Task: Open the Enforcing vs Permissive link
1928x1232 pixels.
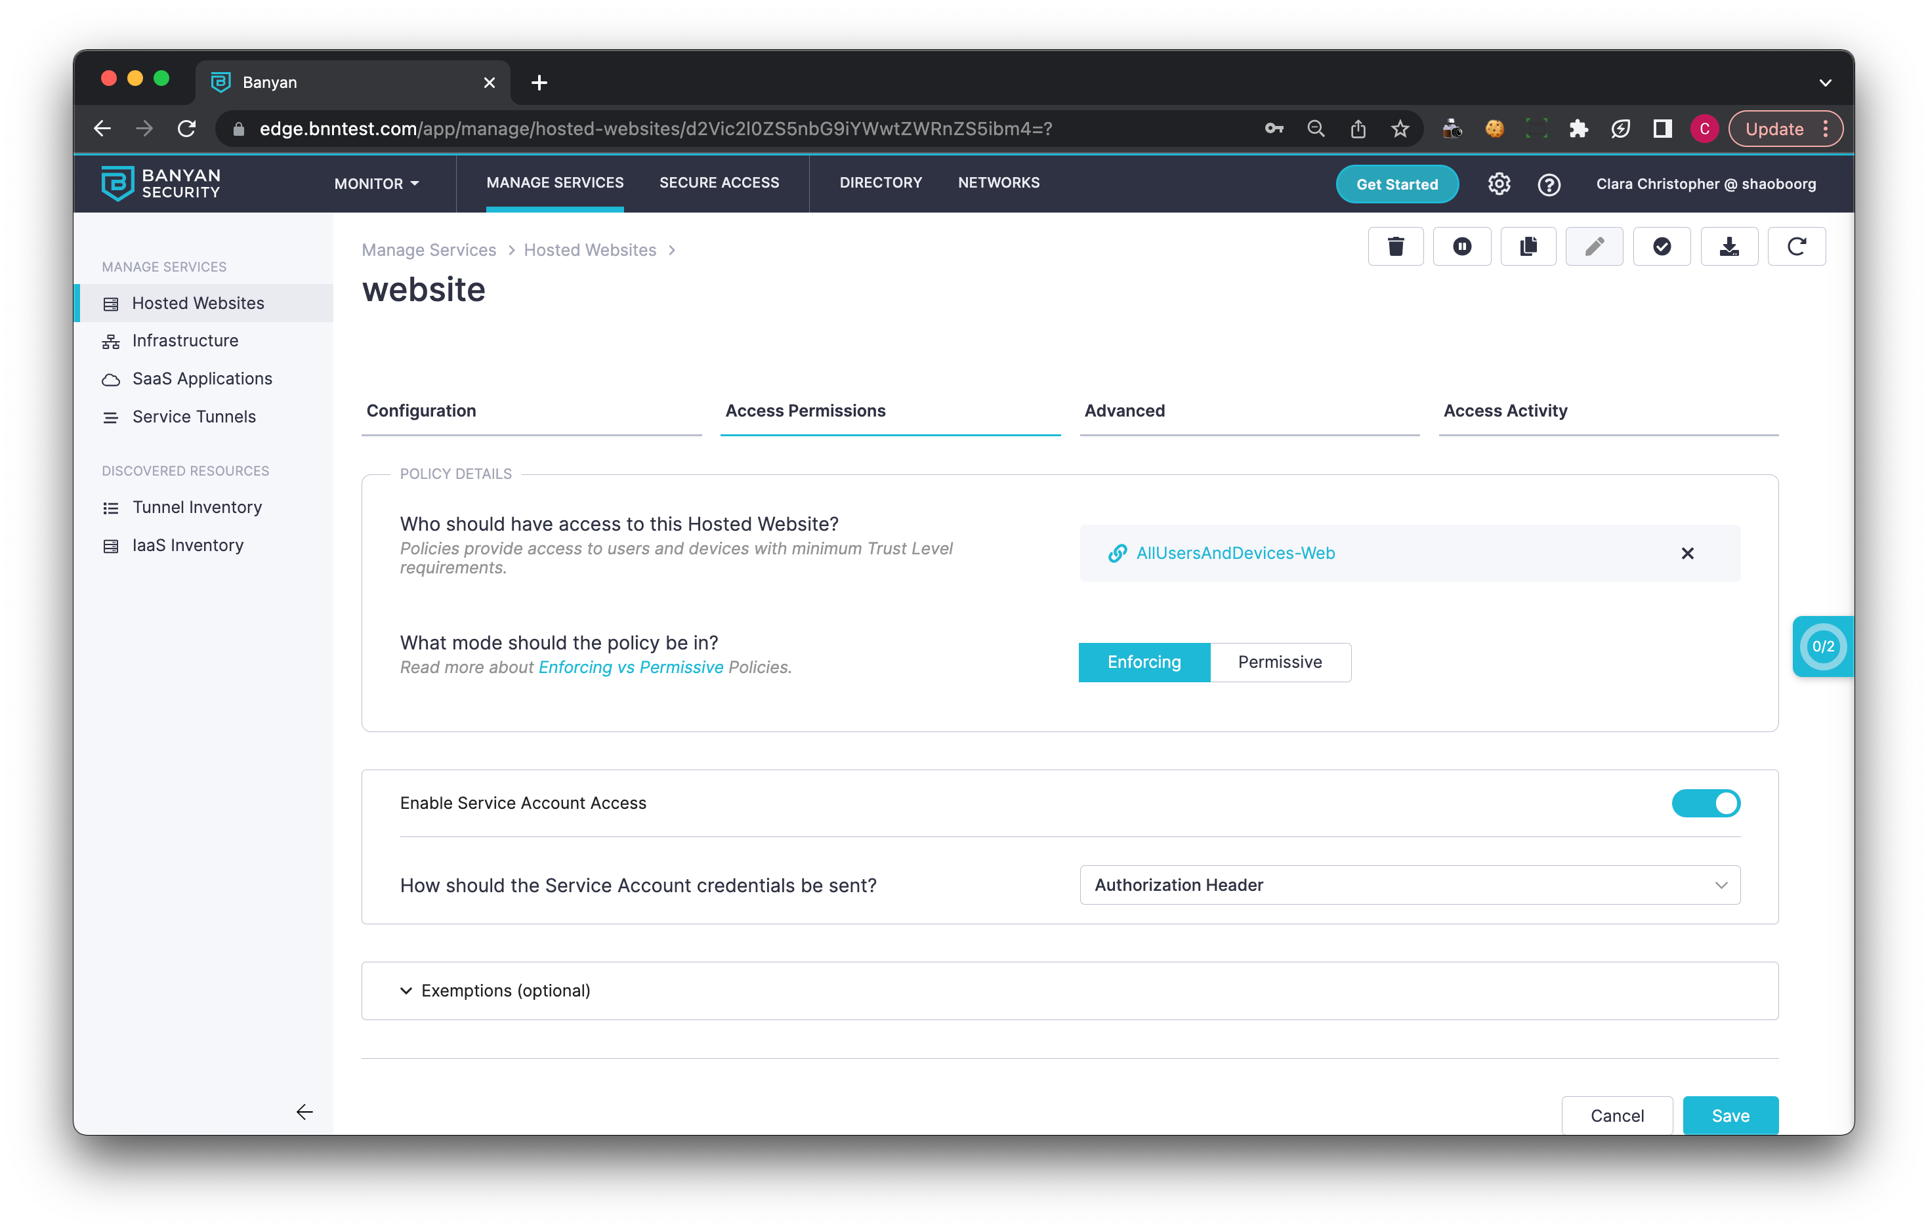Action: (x=630, y=667)
